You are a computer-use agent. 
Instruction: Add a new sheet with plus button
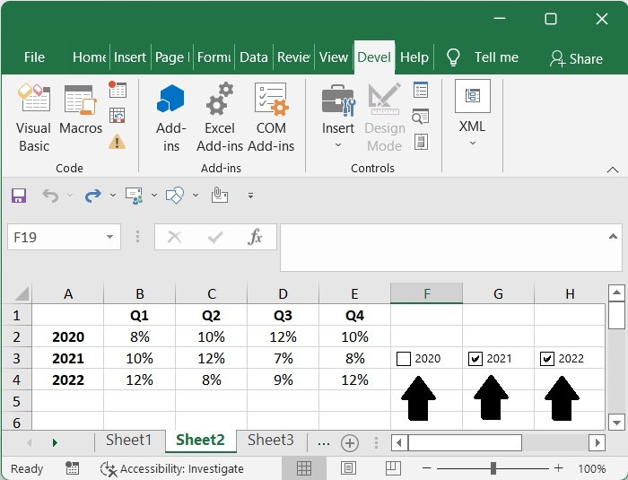[350, 442]
